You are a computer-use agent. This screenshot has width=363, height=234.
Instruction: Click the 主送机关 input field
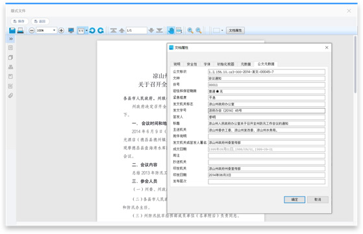[266, 130]
